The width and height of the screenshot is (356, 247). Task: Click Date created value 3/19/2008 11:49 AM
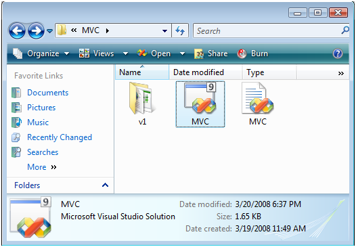click(271, 228)
